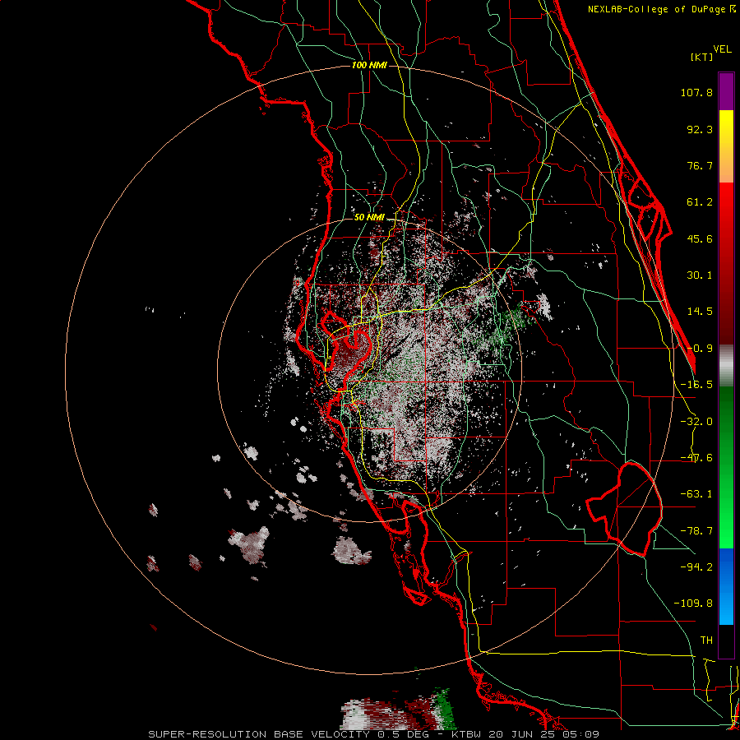Pick the purple segment of the velocity bar

point(726,91)
